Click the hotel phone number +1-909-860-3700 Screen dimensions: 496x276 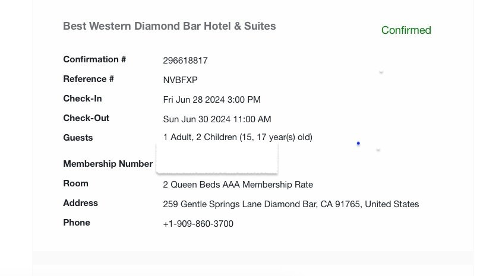[x=198, y=224]
